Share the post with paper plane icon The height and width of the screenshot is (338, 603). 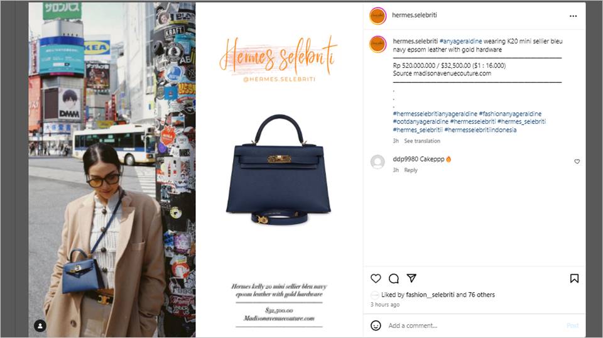click(411, 278)
